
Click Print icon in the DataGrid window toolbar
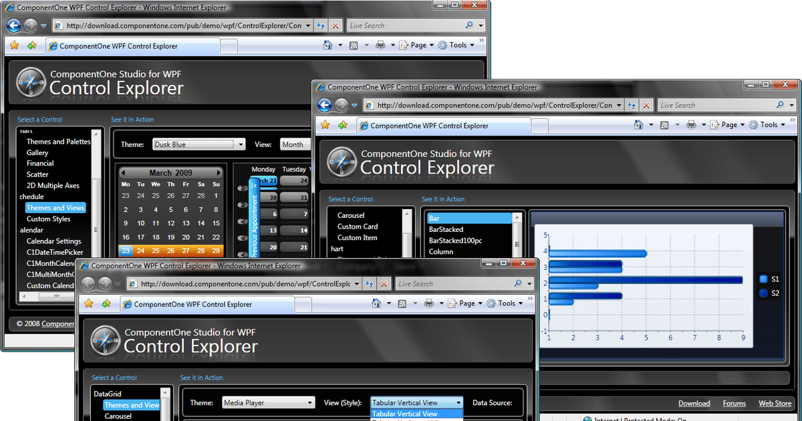(429, 303)
